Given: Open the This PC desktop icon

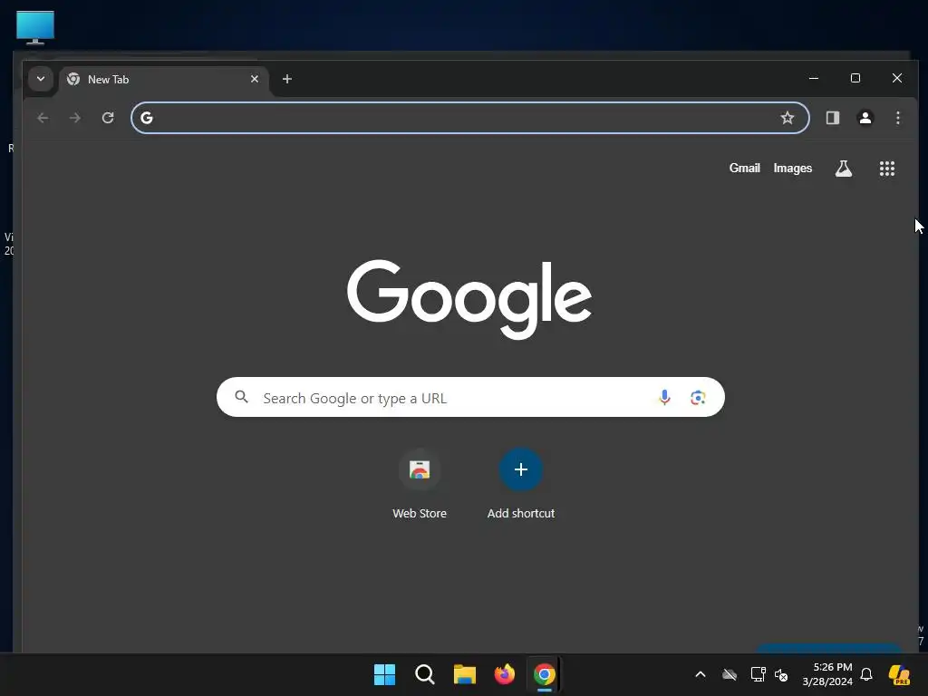Looking at the screenshot, I should [x=35, y=27].
